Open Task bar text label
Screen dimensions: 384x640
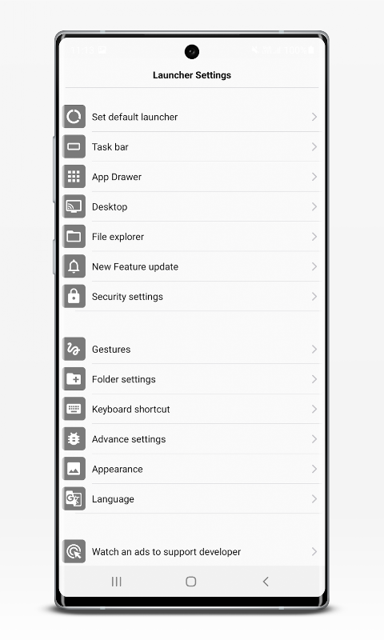coord(110,147)
